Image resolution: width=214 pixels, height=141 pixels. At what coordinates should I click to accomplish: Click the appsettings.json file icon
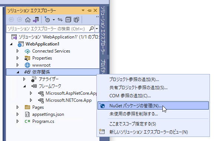27,114
